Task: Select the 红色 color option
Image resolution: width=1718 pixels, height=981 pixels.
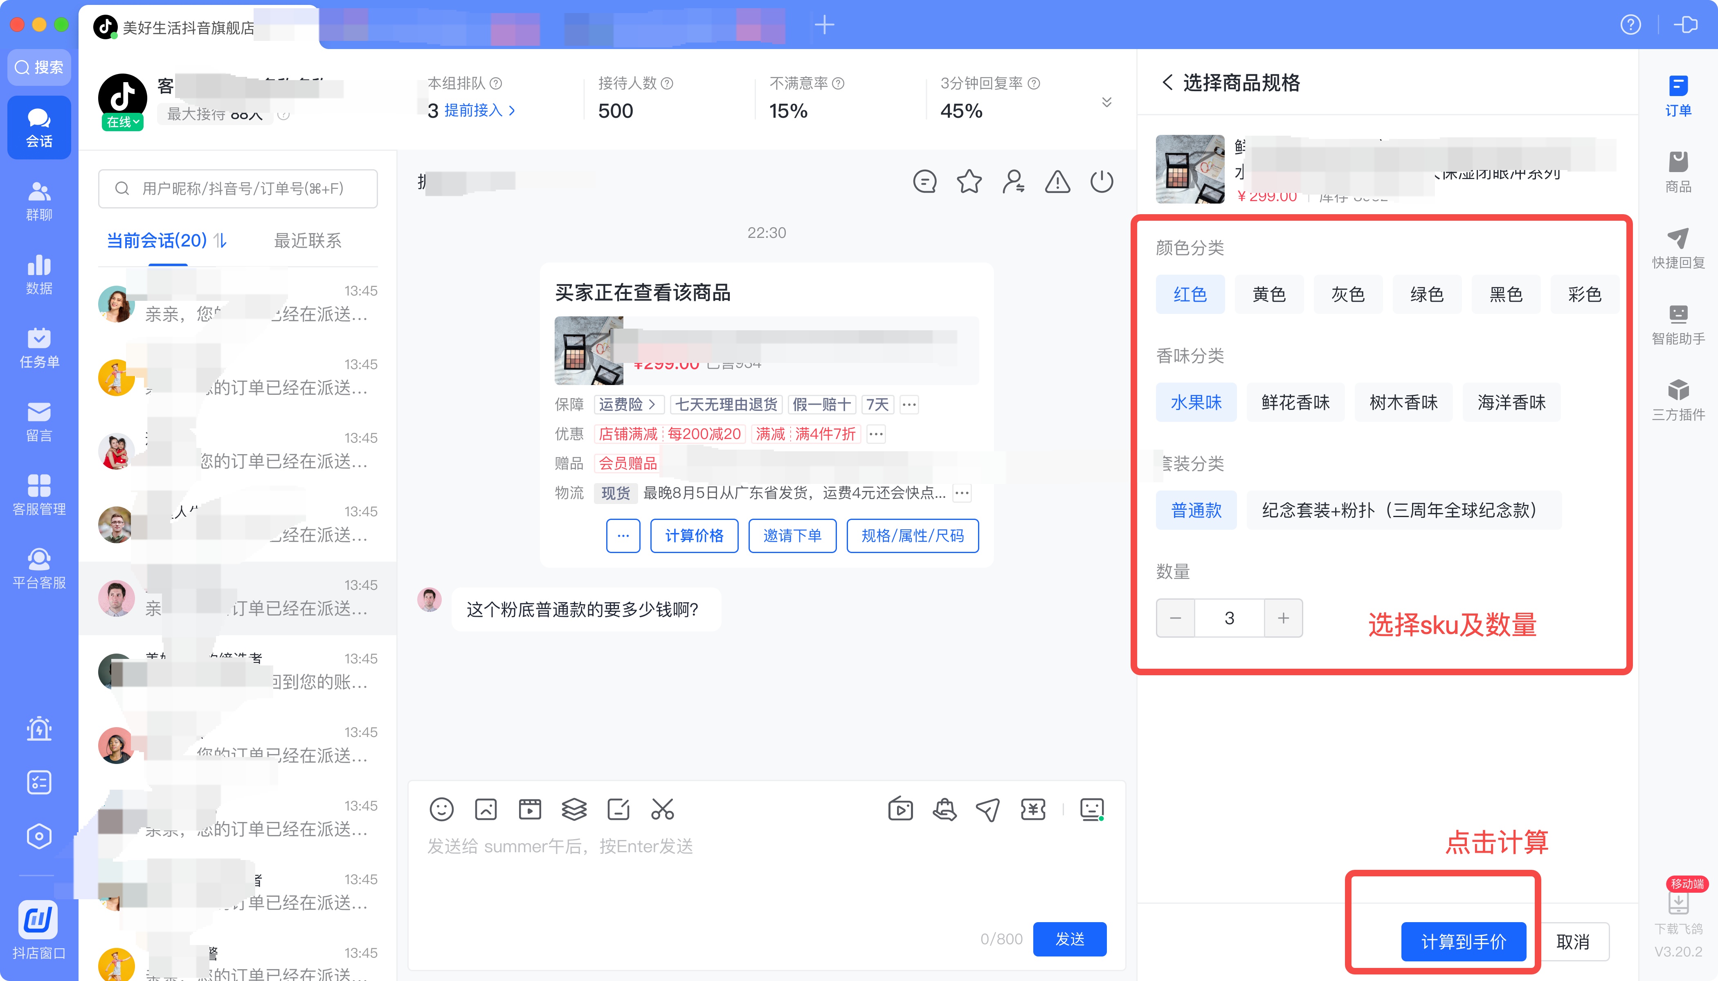Action: 1190,294
